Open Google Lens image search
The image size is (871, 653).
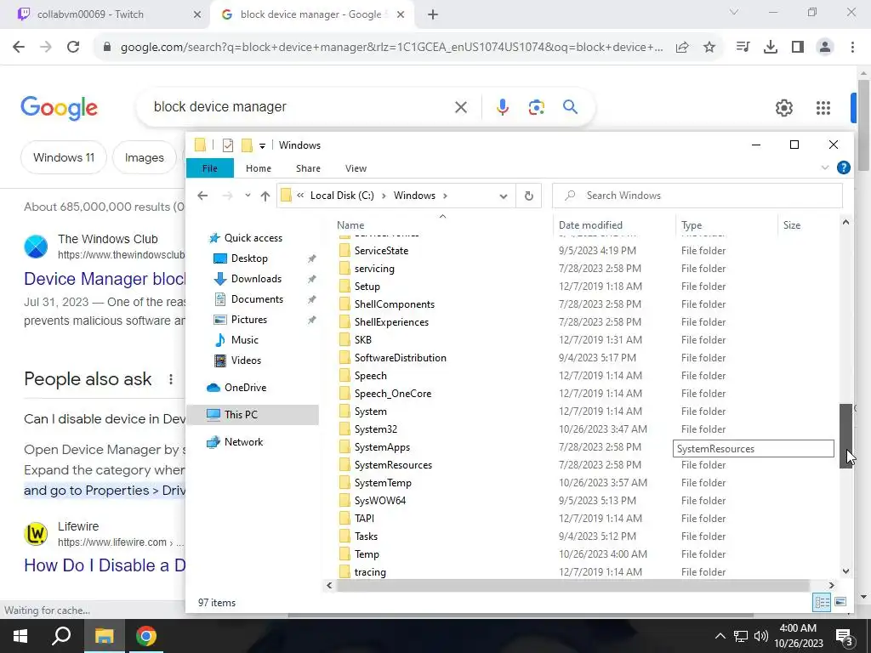coord(536,106)
